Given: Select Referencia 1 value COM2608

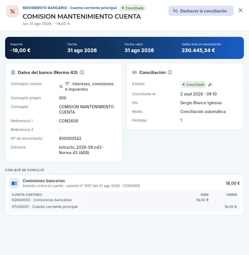Looking at the screenshot, I should 68,121.
